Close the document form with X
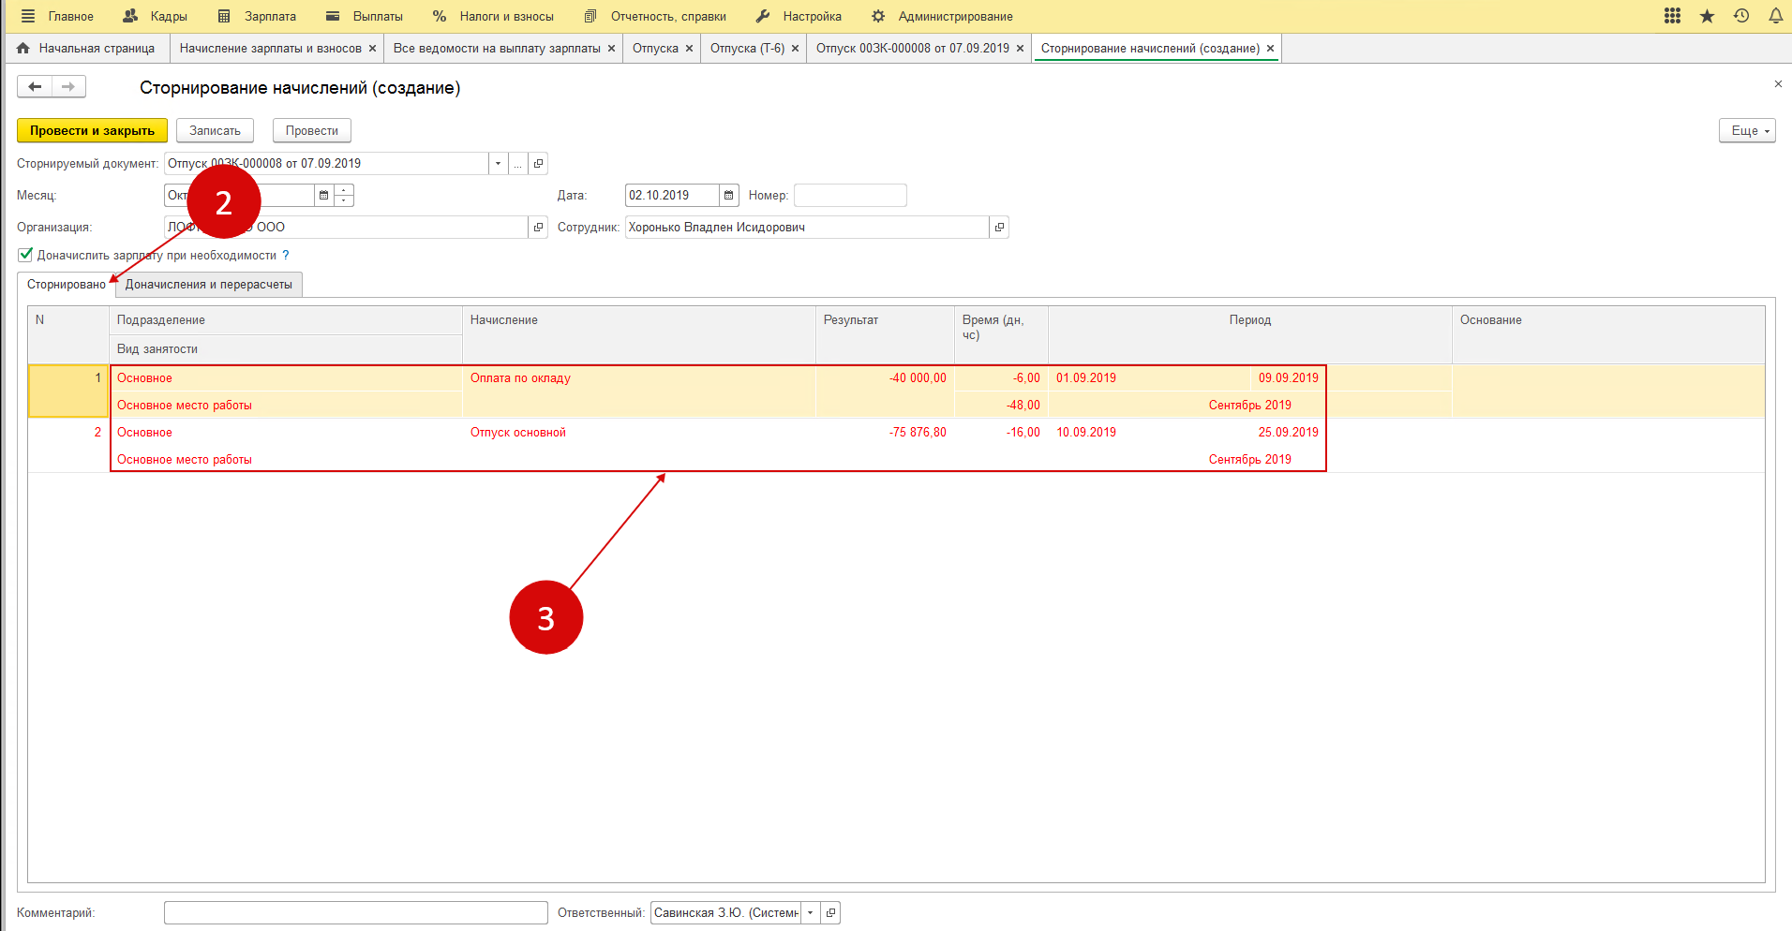The width and height of the screenshot is (1792, 931). pos(1778,84)
